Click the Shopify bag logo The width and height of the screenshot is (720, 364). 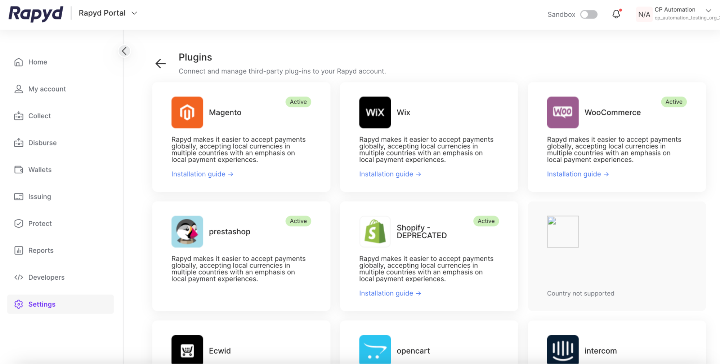pos(375,232)
